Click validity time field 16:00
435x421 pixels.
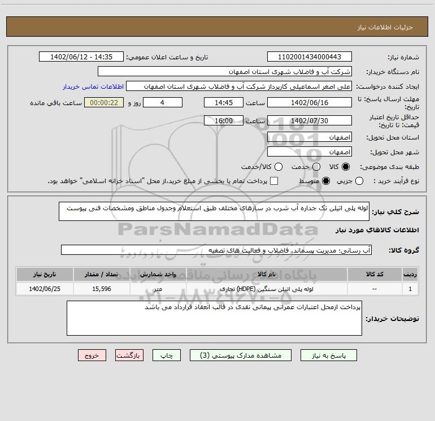(224, 121)
